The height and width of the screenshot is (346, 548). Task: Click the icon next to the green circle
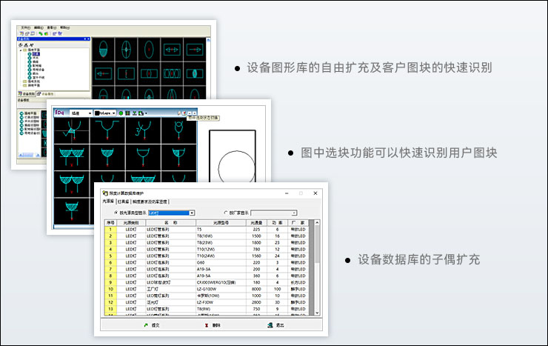click(x=128, y=113)
